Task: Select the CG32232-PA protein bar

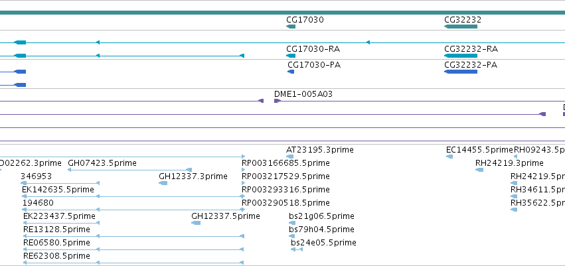Action: click(461, 72)
